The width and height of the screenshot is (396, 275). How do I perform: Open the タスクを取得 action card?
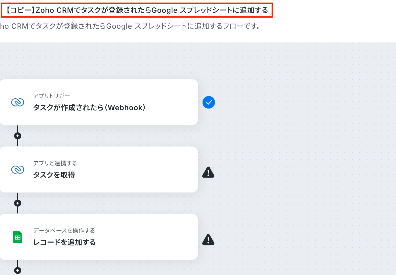(99, 170)
